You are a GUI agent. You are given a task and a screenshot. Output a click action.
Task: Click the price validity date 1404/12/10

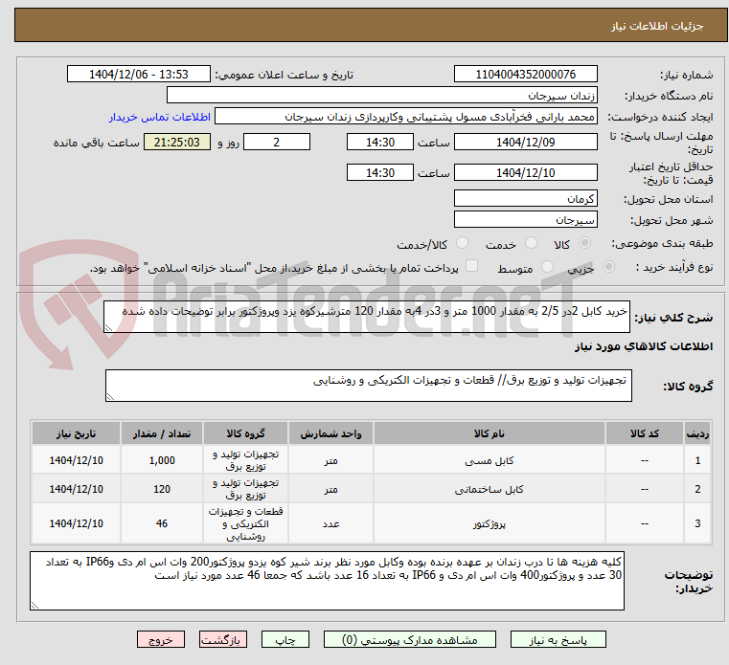pyautogui.click(x=525, y=173)
